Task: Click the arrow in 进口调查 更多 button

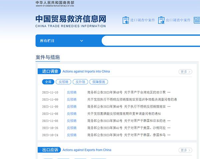Action: coord(189,72)
